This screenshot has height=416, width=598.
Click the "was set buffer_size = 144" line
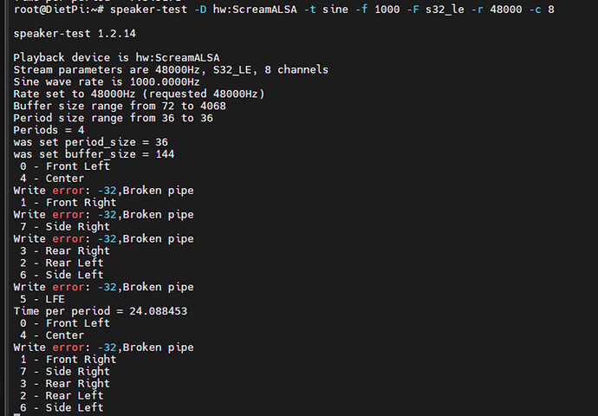click(94, 154)
